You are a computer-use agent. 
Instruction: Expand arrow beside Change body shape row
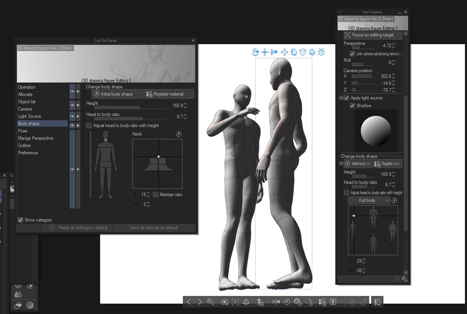[x=78, y=91]
